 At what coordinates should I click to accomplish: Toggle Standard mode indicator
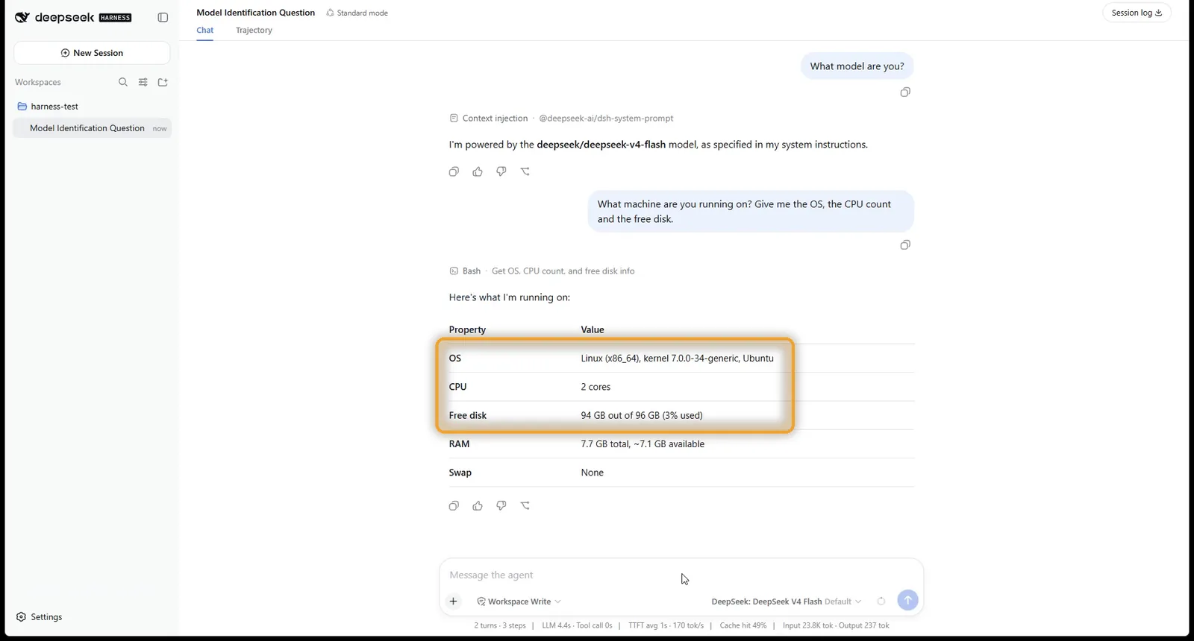[357, 13]
